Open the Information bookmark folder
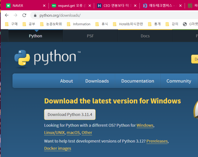The image size is (198, 157). coord(79,24)
